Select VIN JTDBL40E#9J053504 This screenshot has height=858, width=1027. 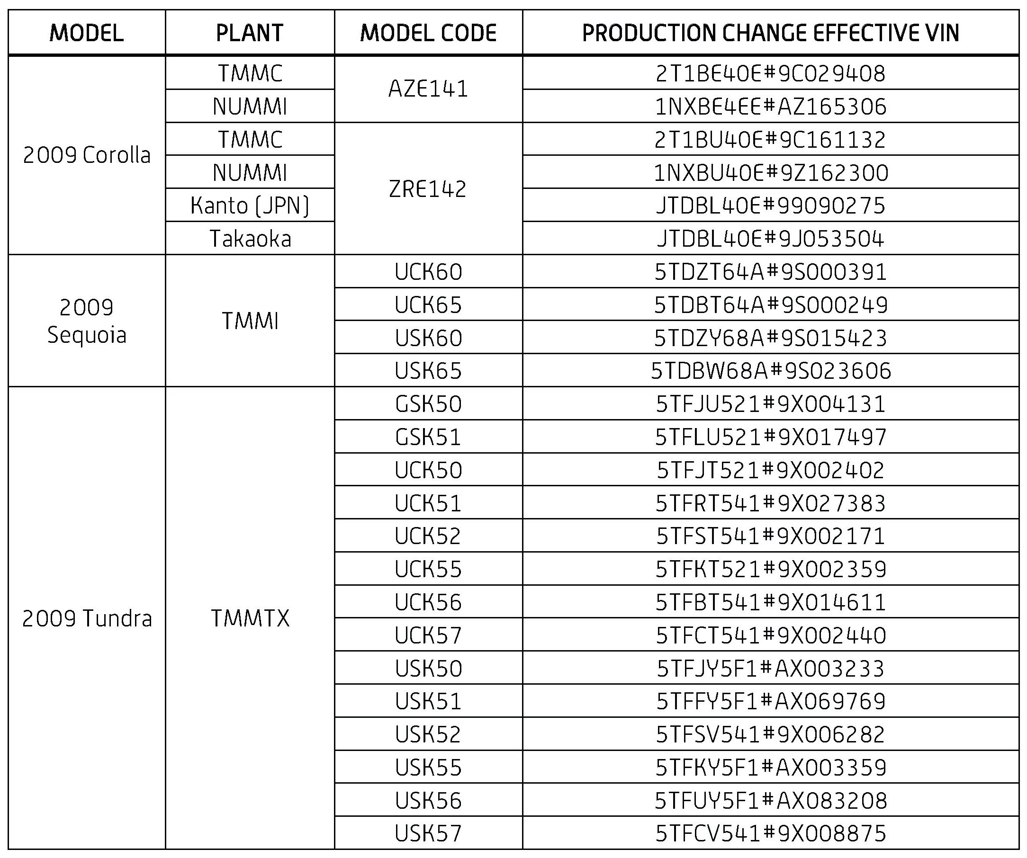770,239
